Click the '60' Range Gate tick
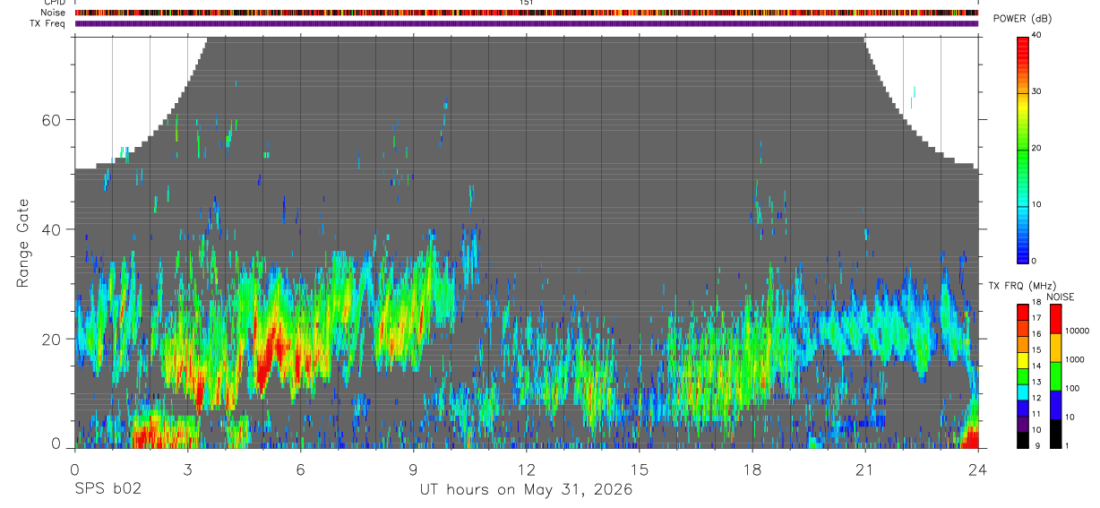Viewport: 1100px width, 508px height. click(x=50, y=120)
